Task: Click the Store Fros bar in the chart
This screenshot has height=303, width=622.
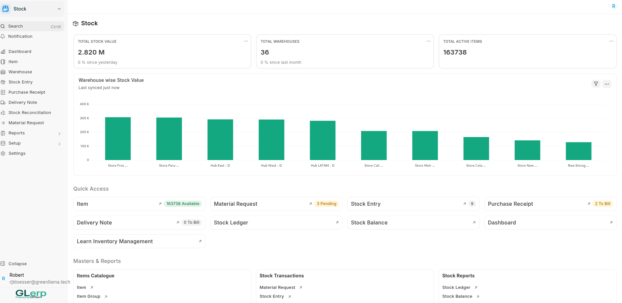Action: point(118,139)
